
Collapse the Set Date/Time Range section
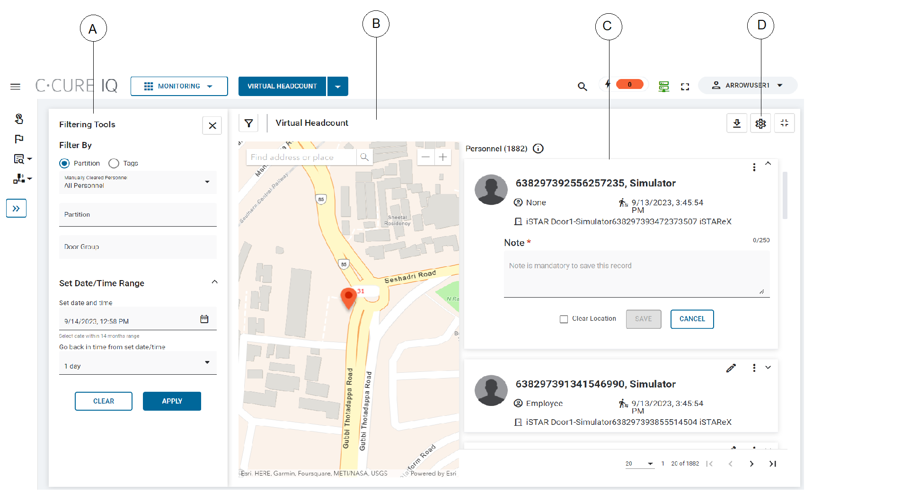(x=214, y=282)
